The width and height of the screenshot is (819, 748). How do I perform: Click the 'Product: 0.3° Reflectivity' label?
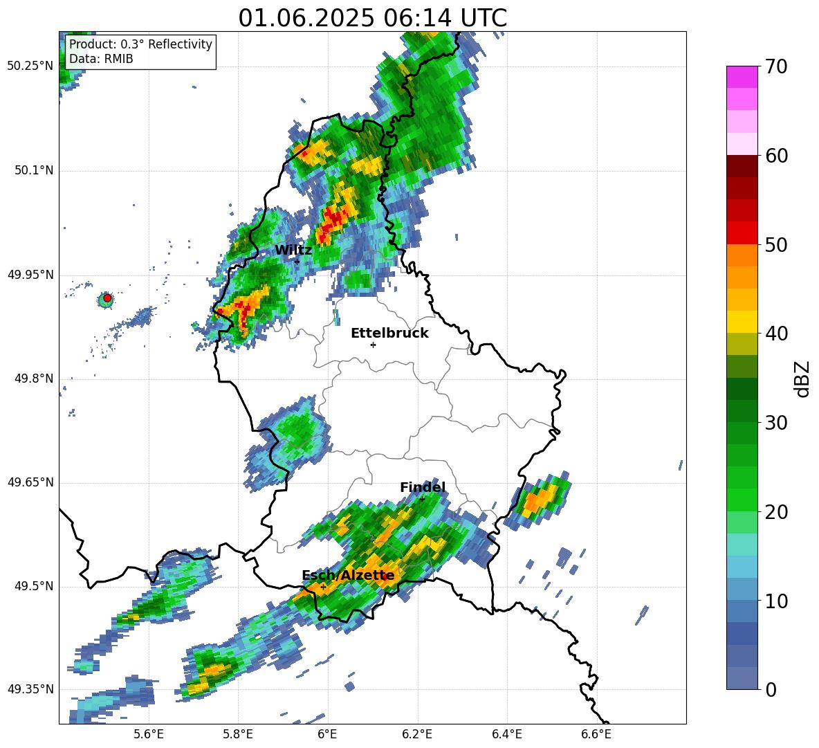tap(140, 44)
